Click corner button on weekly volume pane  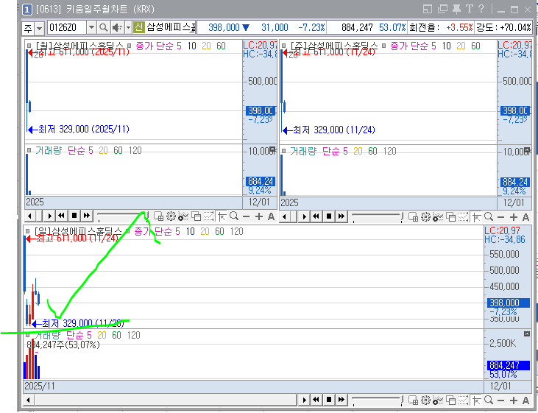[x=528, y=150]
